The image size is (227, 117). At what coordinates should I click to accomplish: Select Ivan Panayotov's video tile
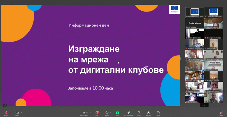click(x=214, y=66)
